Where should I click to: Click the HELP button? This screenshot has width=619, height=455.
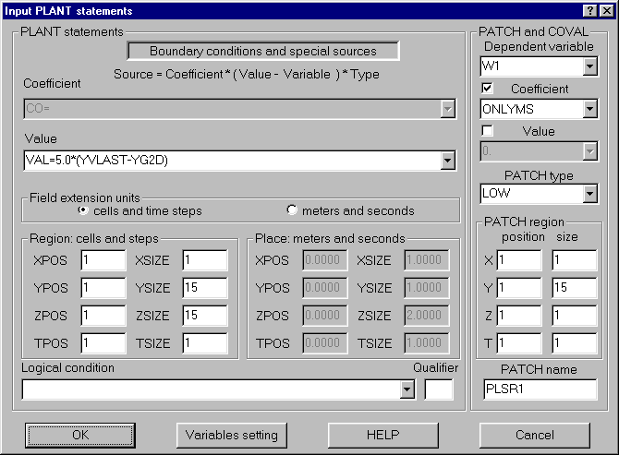(x=383, y=436)
